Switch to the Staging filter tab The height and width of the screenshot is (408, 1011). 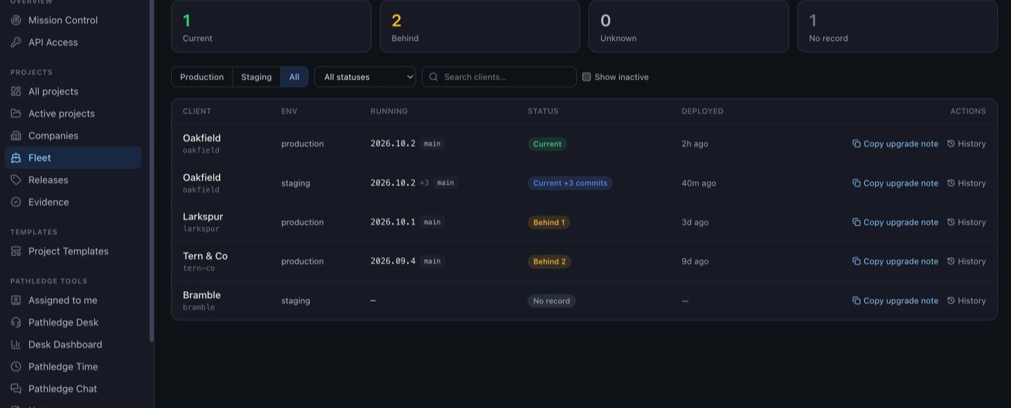click(x=256, y=77)
